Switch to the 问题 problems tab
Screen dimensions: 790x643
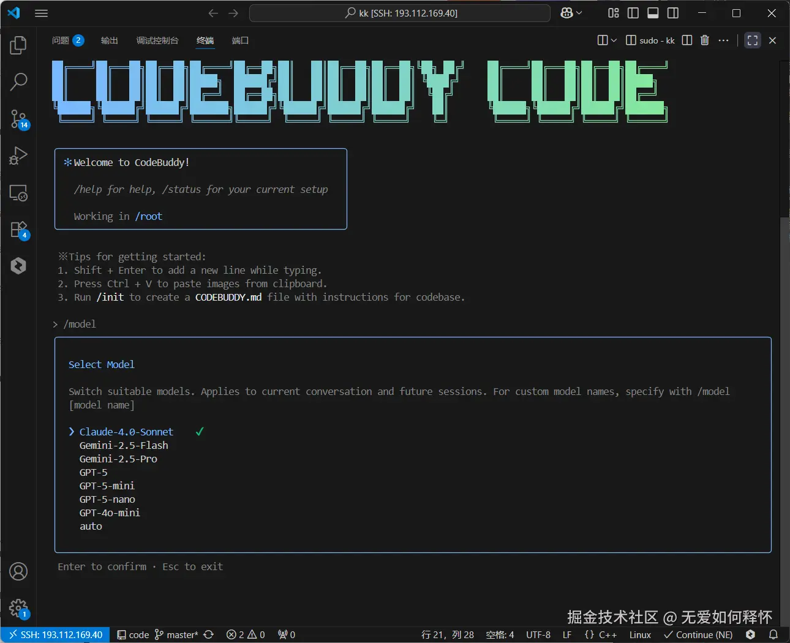click(x=67, y=40)
